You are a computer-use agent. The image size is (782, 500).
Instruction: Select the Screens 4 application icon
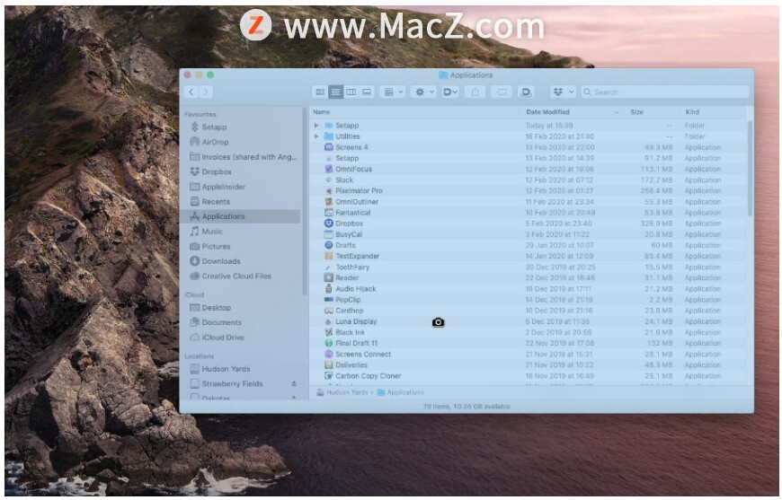click(x=329, y=147)
